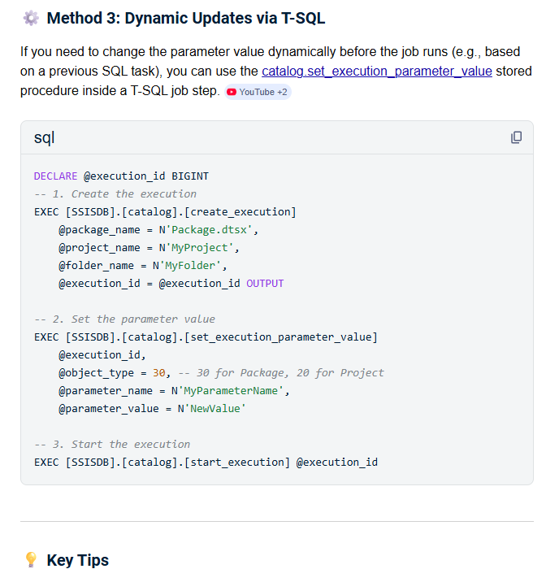Open the YouTube +2 sources chip
Image resolution: width=559 pixels, height=569 pixels.
(258, 92)
